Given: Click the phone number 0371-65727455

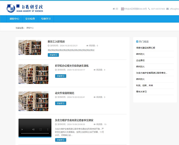Looking at the screenshot, I should pos(158,9).
